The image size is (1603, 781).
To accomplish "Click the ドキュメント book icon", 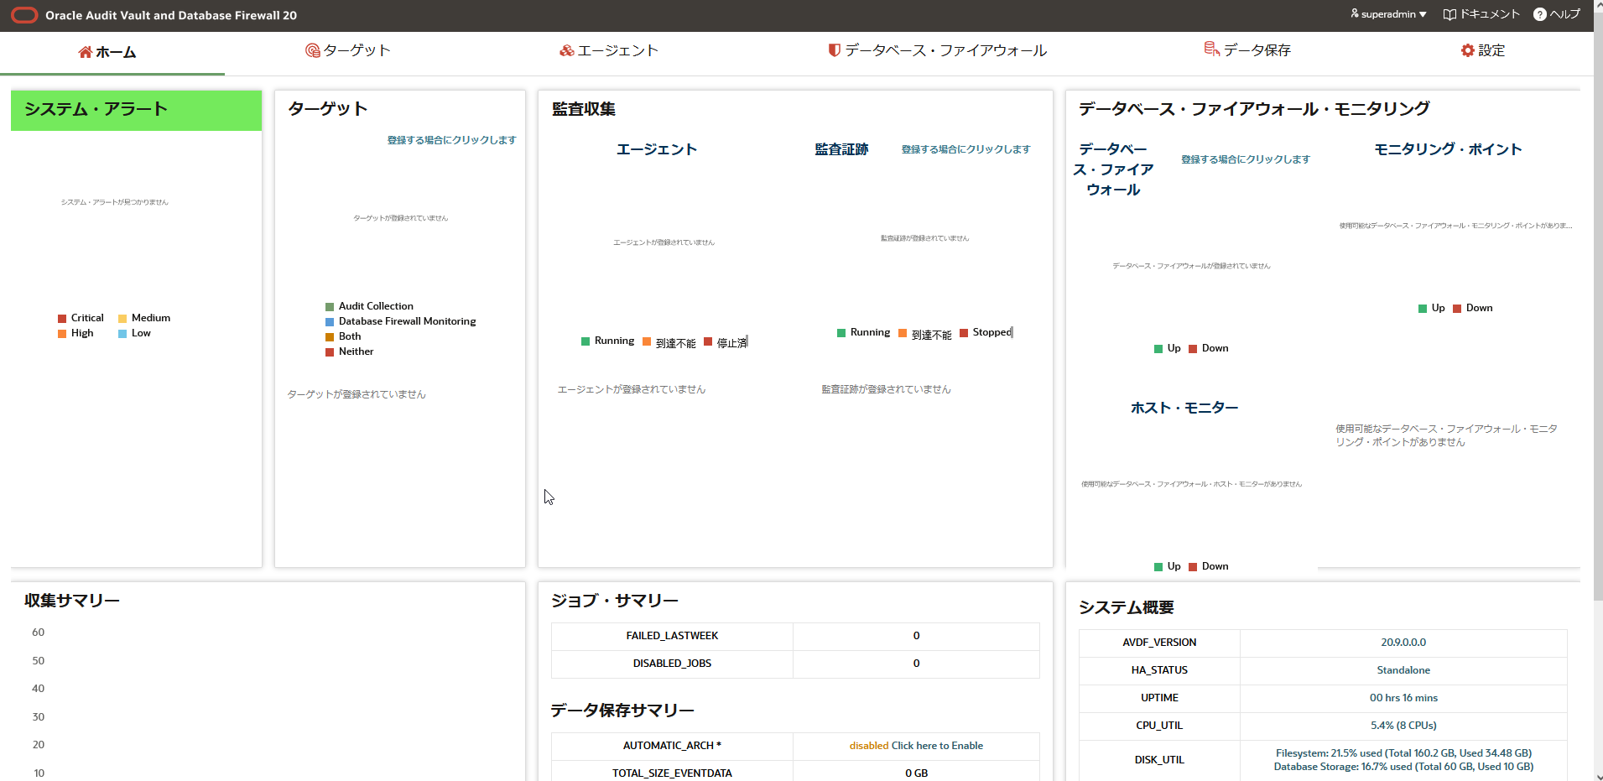I will tap(1449, 14).
